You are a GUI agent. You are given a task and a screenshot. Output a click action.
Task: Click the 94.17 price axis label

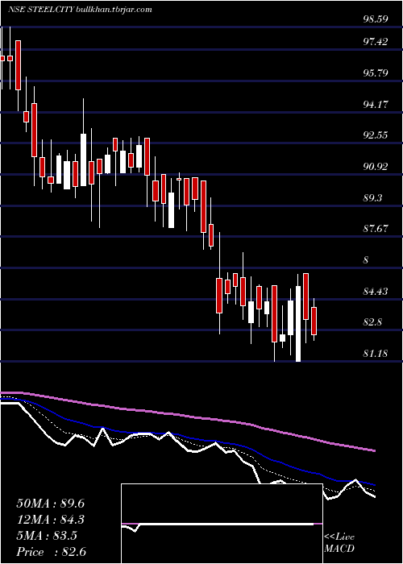click(376, 104)
